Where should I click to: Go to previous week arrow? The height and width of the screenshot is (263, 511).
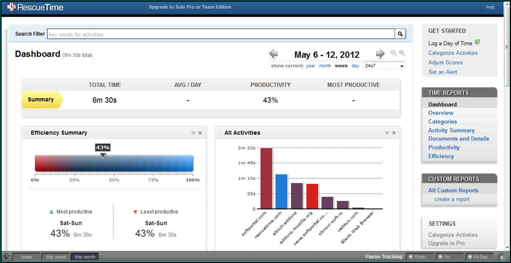[274, 54]
